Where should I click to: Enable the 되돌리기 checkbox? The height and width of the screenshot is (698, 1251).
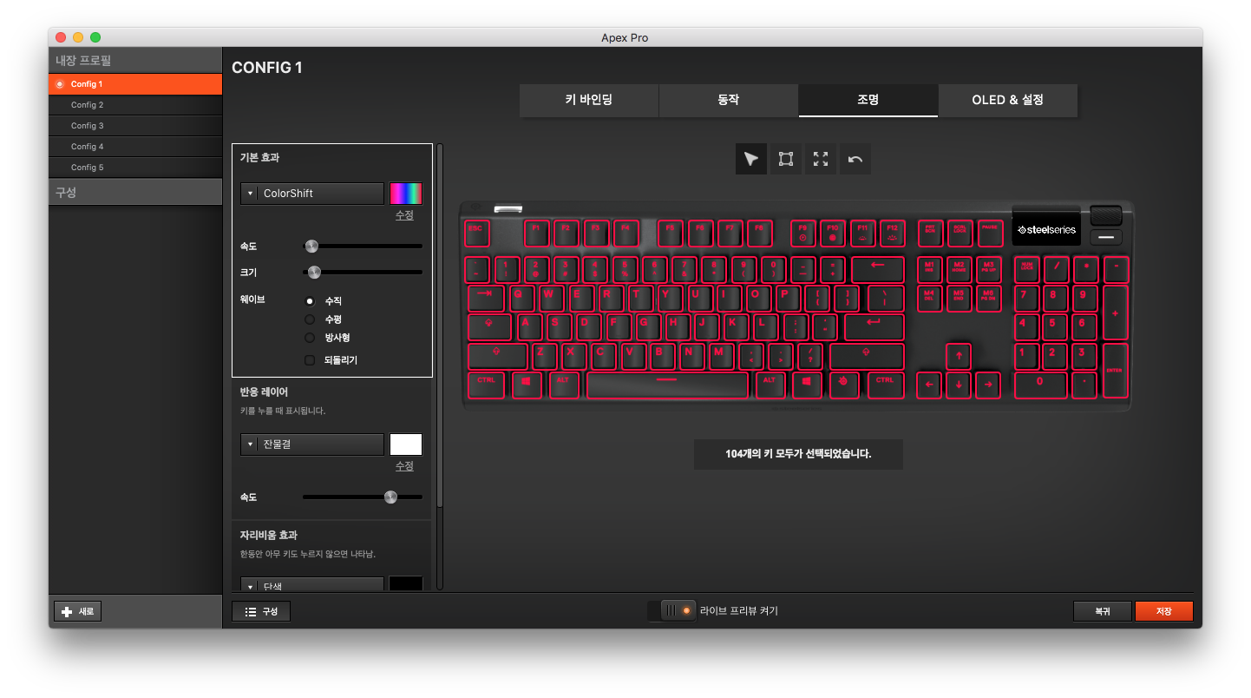point(310,360)
